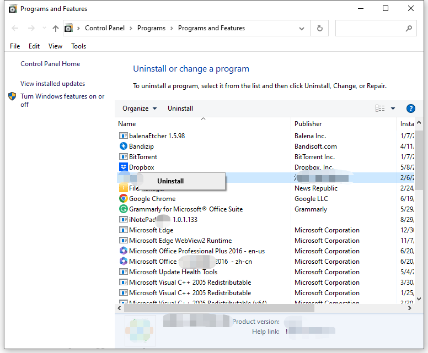
Task: Select the Bandizip entry name
Action: coord(141,146)
